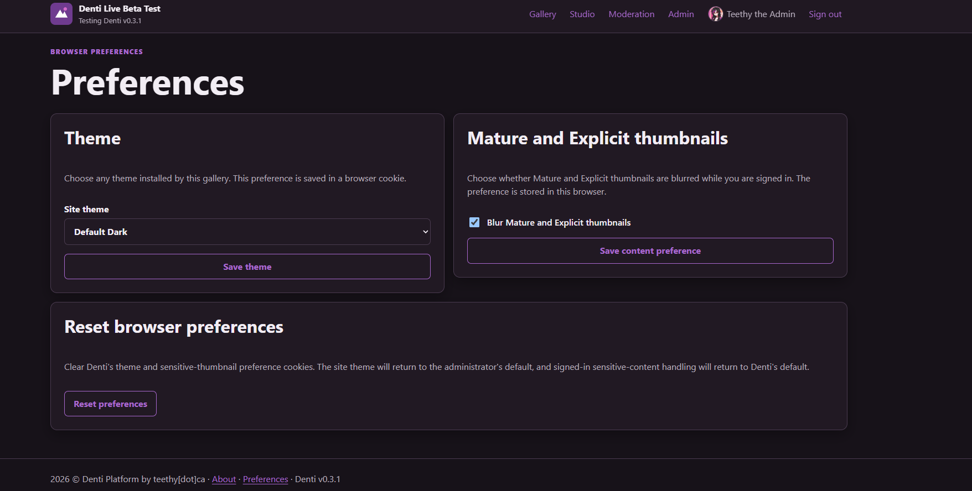Click the Denti mountain logo icon
This screenshot has width=972, height=491.
click(x=61, y=14)
